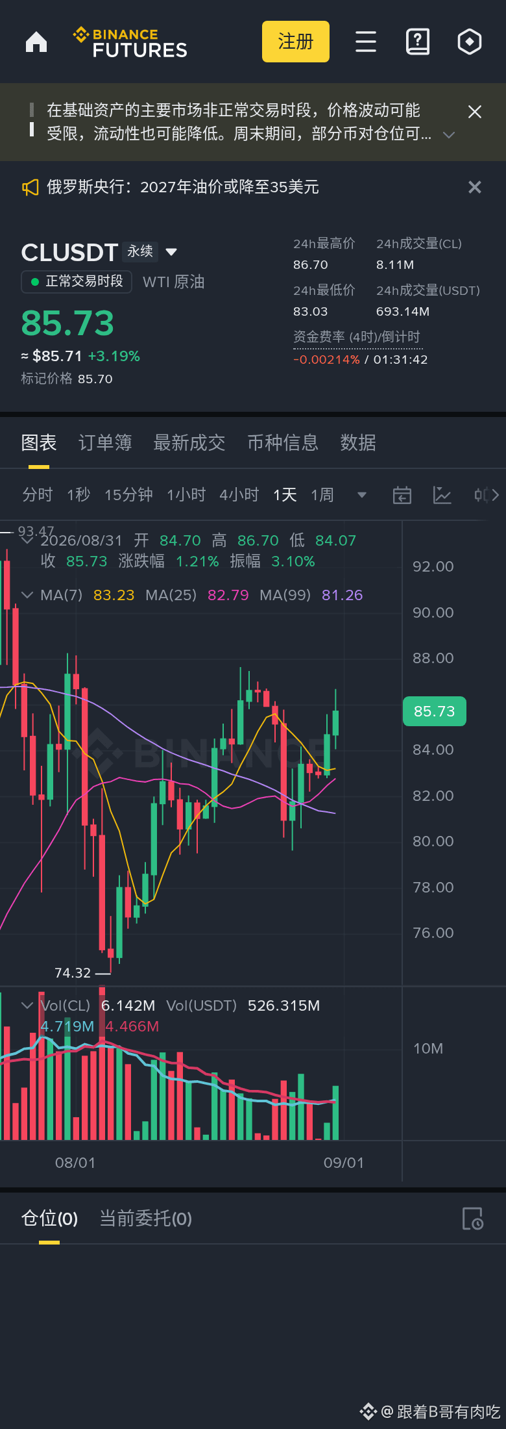Switch to the 订单簿 tab
The height and width of the screenshot is (1429, 506).
pos(105,443)
